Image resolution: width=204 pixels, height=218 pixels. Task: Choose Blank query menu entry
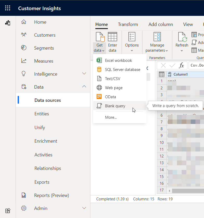(x=120, y=106)
